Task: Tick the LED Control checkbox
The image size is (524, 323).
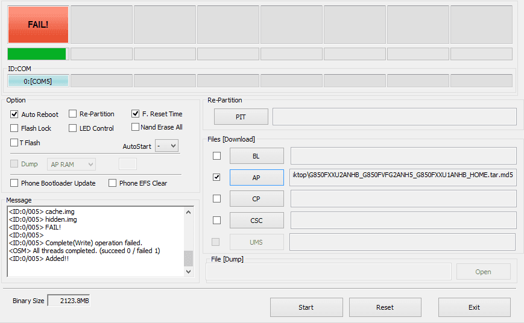Action: coord(72,128)
